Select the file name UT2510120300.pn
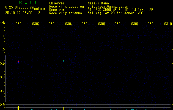This screenshot has height=110, width=173. pos(20,7)
